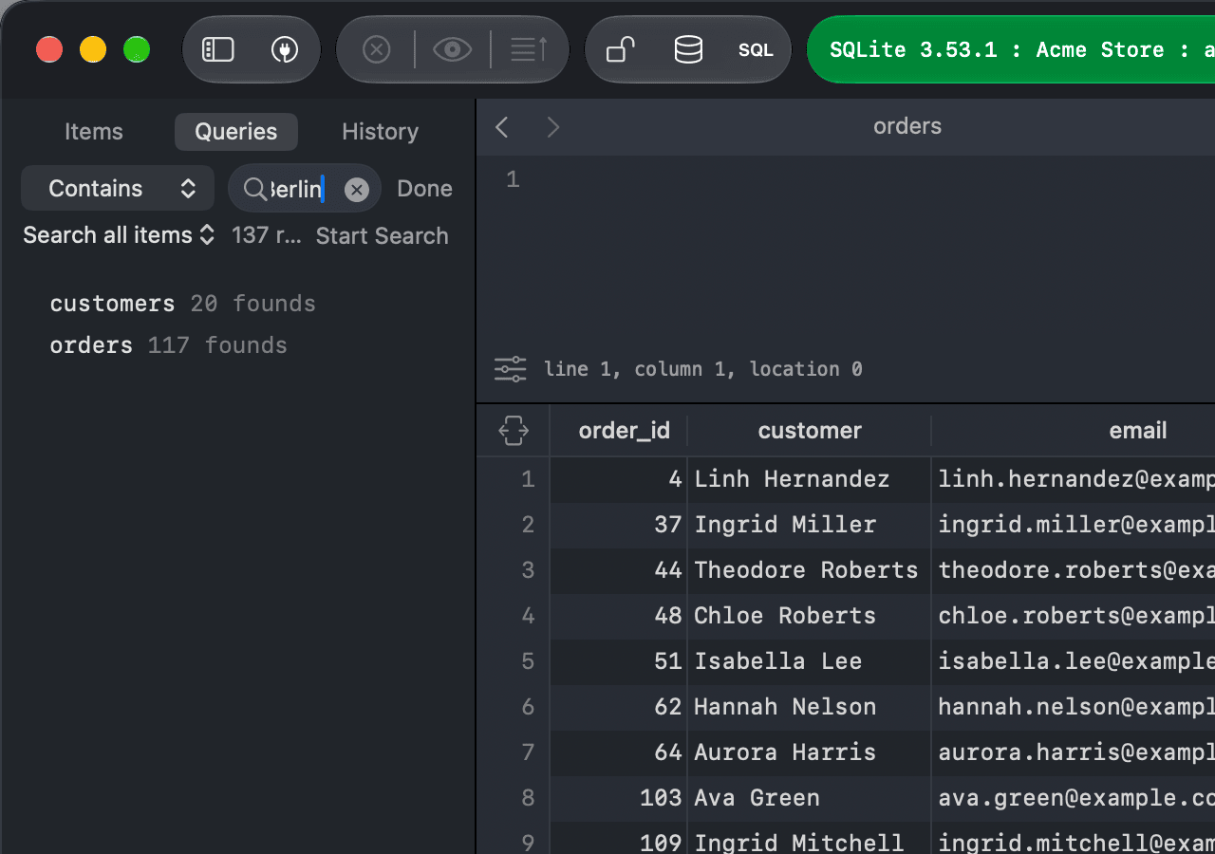Click the Ingrid Mitchell customer cell
The image size is (1215, 854).
(810, 839)
